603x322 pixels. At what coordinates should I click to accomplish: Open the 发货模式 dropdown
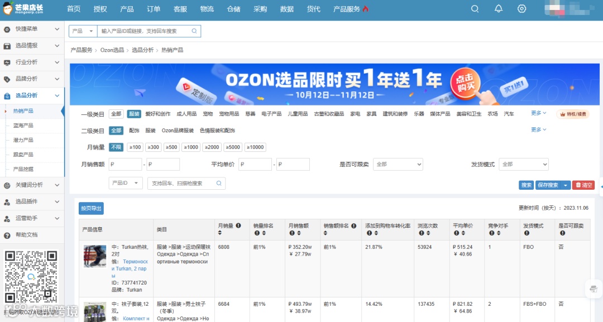tap(524, 164)
